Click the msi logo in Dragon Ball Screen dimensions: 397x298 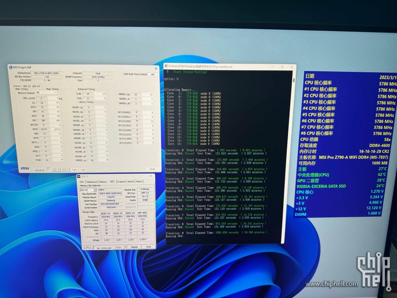click(x=25, y=168)
